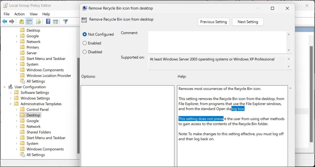Expand the Windows Components tree node
The height and width of the screenshot is (167, 315).
point(17,149)
